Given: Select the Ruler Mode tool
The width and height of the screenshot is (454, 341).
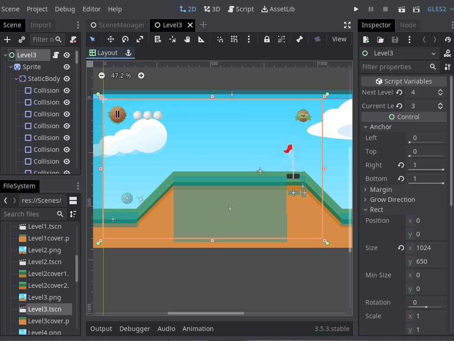Looking at the screenshot, I should click(x=202, y=39).
